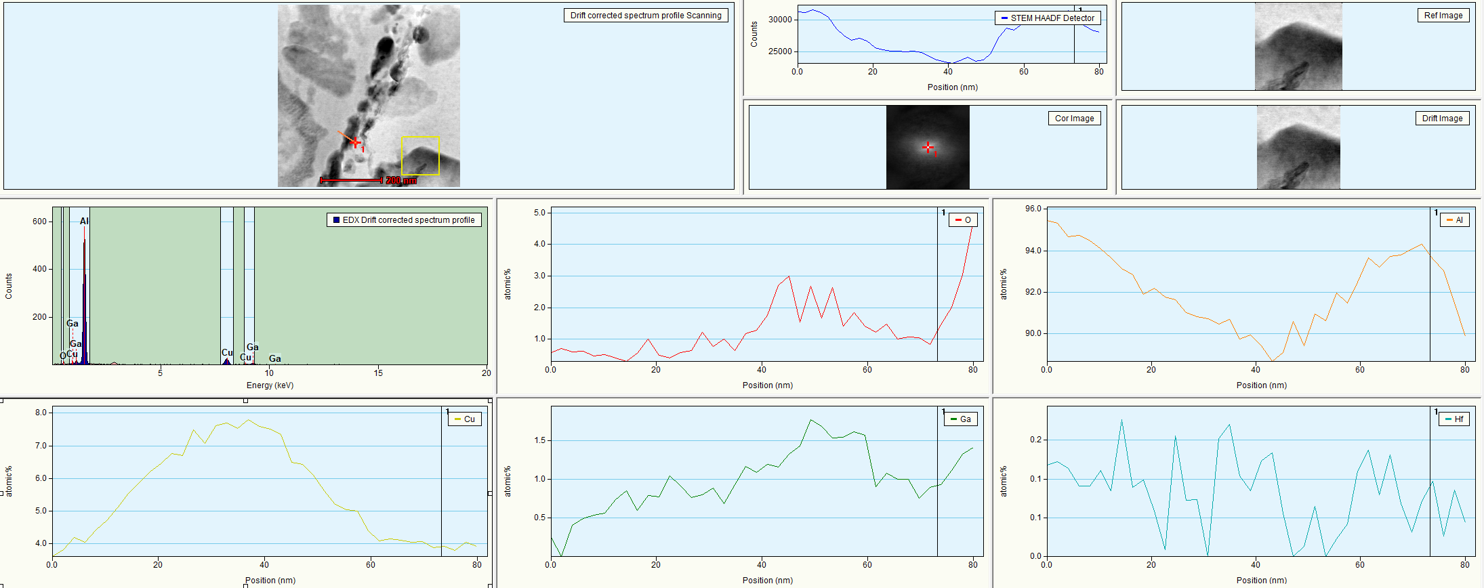The width and height of the screenshot is (1484, 588).
Task: Click the Al peak label in the EDX spectrum
Action: click(84, 221)
